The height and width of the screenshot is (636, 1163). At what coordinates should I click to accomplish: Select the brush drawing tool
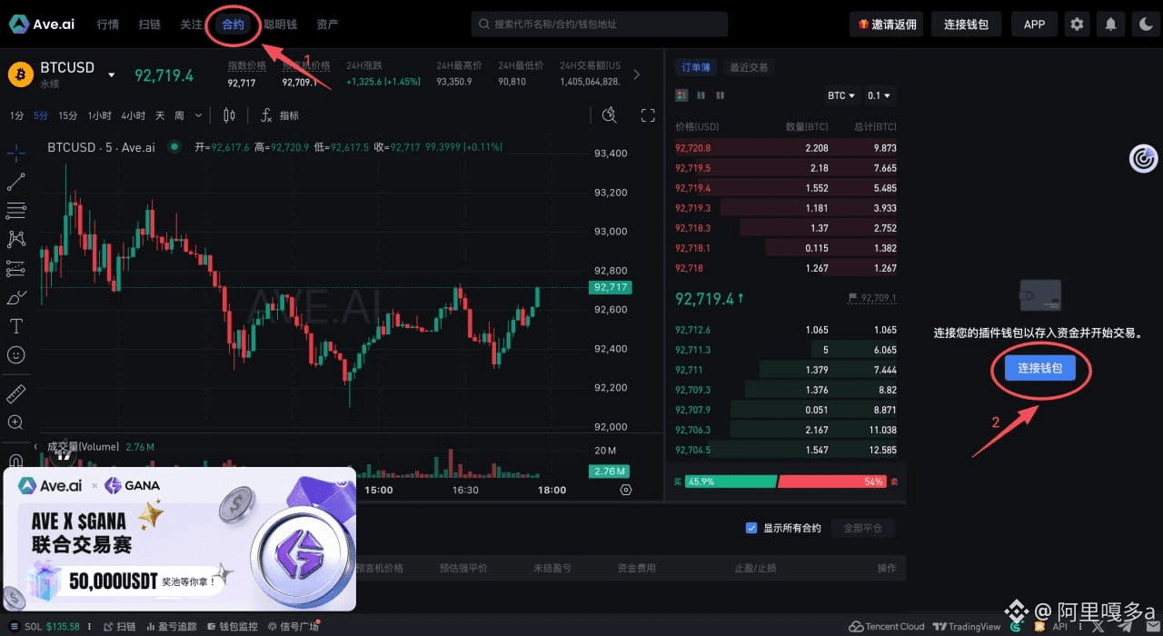point(15,297)
